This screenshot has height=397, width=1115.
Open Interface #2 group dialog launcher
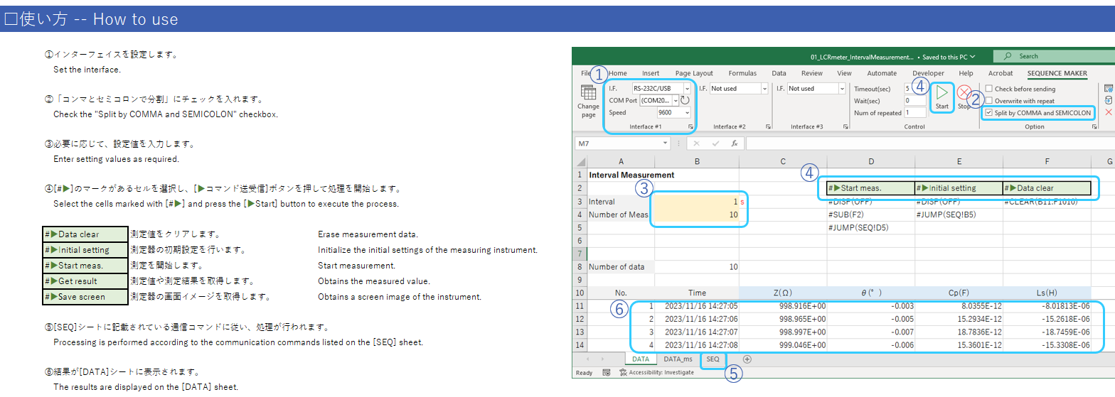tap(768, 126)
